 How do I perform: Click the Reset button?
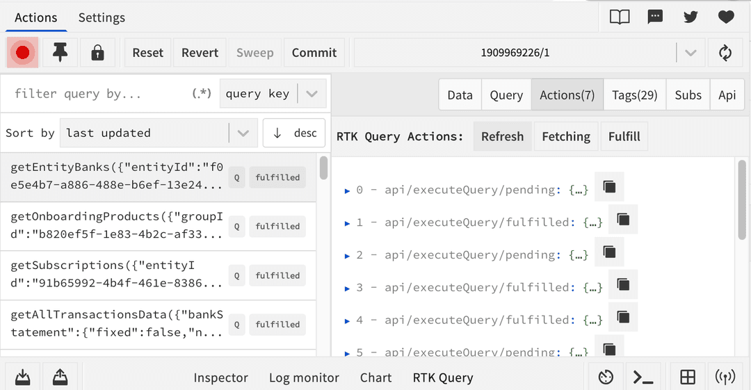click(x=147, y=53)
